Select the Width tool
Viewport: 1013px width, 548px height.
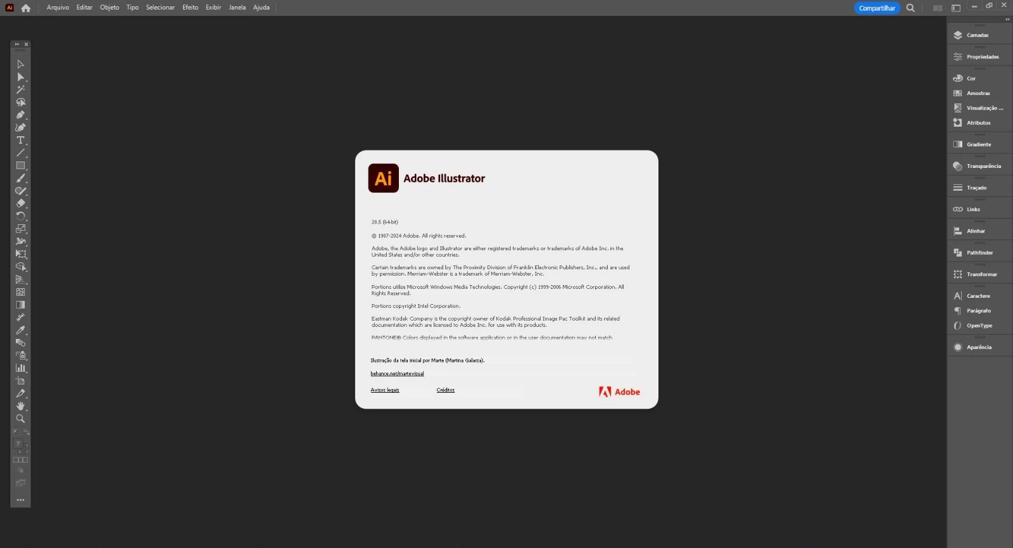coord(20,241)
